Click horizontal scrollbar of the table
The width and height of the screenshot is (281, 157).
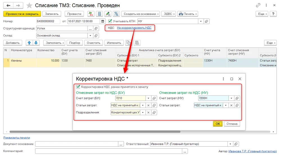point(95,132)
